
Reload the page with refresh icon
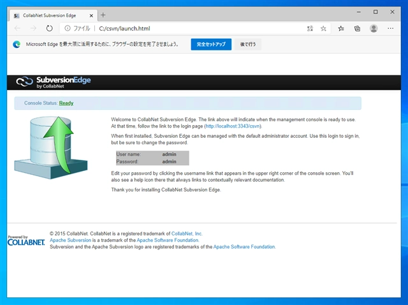[49, 28]
